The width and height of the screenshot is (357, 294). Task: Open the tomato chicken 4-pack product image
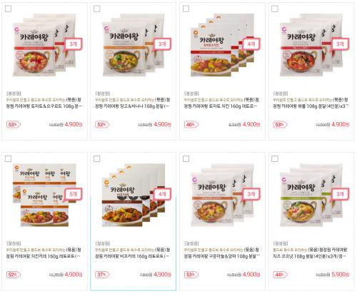[x=224, y=45]
